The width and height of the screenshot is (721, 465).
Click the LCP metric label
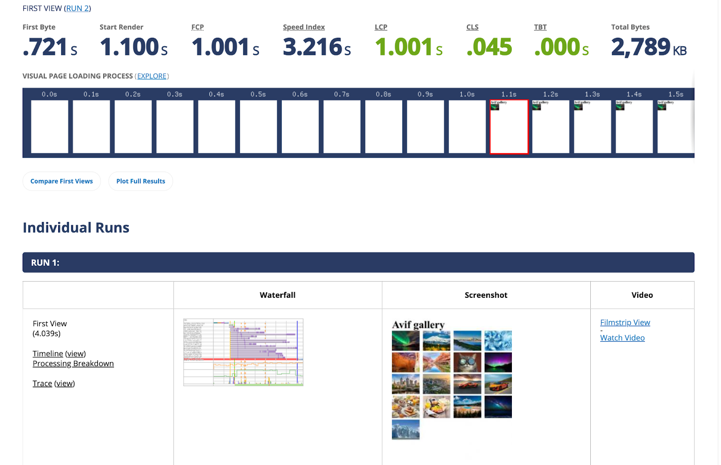point(381,27)
